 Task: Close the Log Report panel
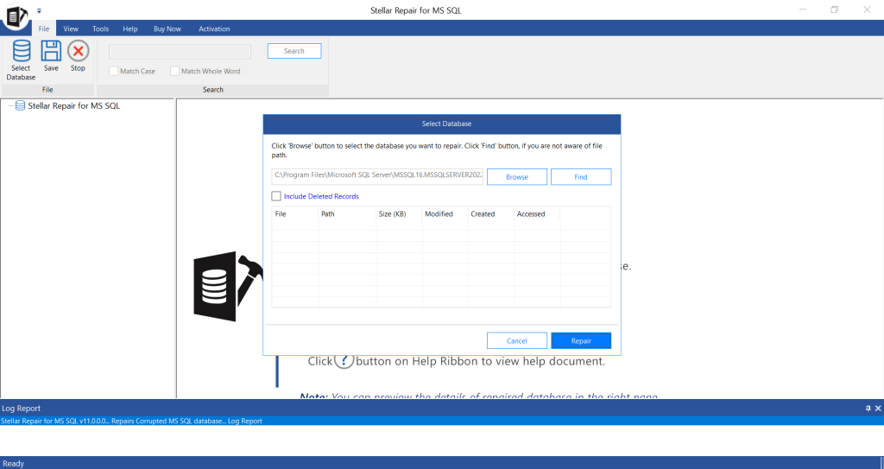pos(878,408)
